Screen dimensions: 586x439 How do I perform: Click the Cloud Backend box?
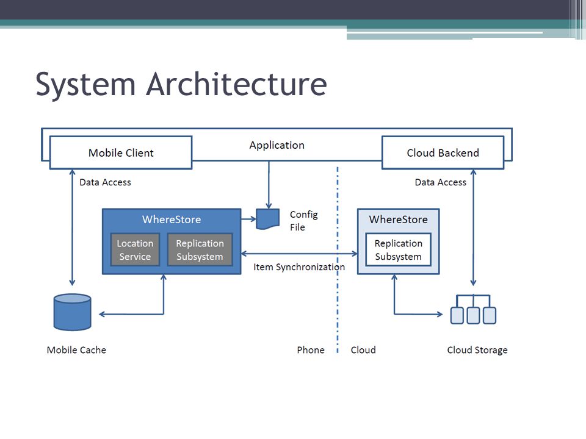[443, 152]
